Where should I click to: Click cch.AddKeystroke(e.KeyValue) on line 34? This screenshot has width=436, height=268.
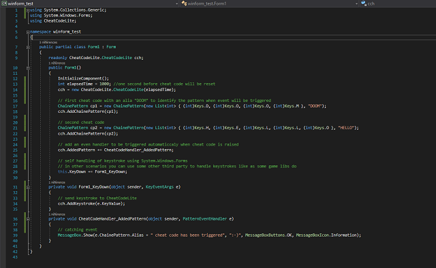coord(91,203)
